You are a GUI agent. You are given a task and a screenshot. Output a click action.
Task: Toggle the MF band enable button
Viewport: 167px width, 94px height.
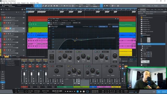(x=80, y=52)
